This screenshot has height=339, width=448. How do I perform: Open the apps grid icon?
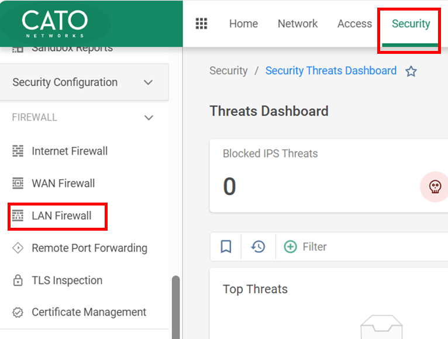pyautogui.click(x=201, y=23)
